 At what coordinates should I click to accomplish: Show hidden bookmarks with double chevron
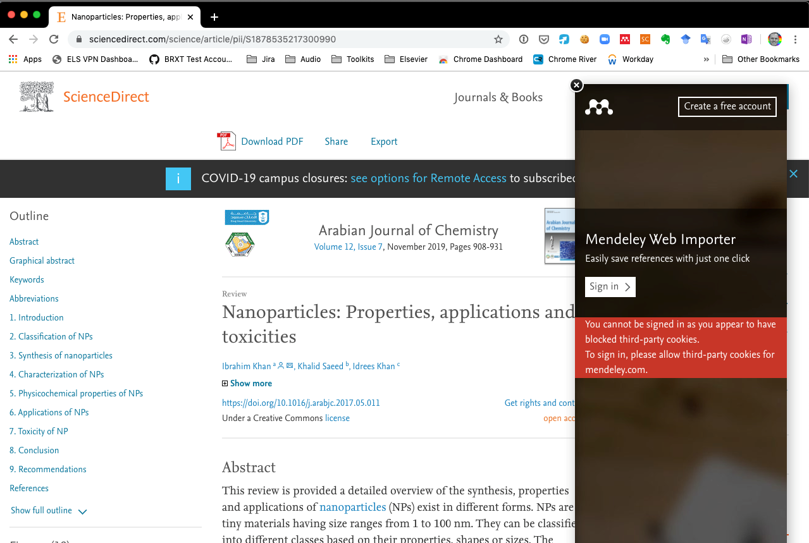click(x=707, y=59)
